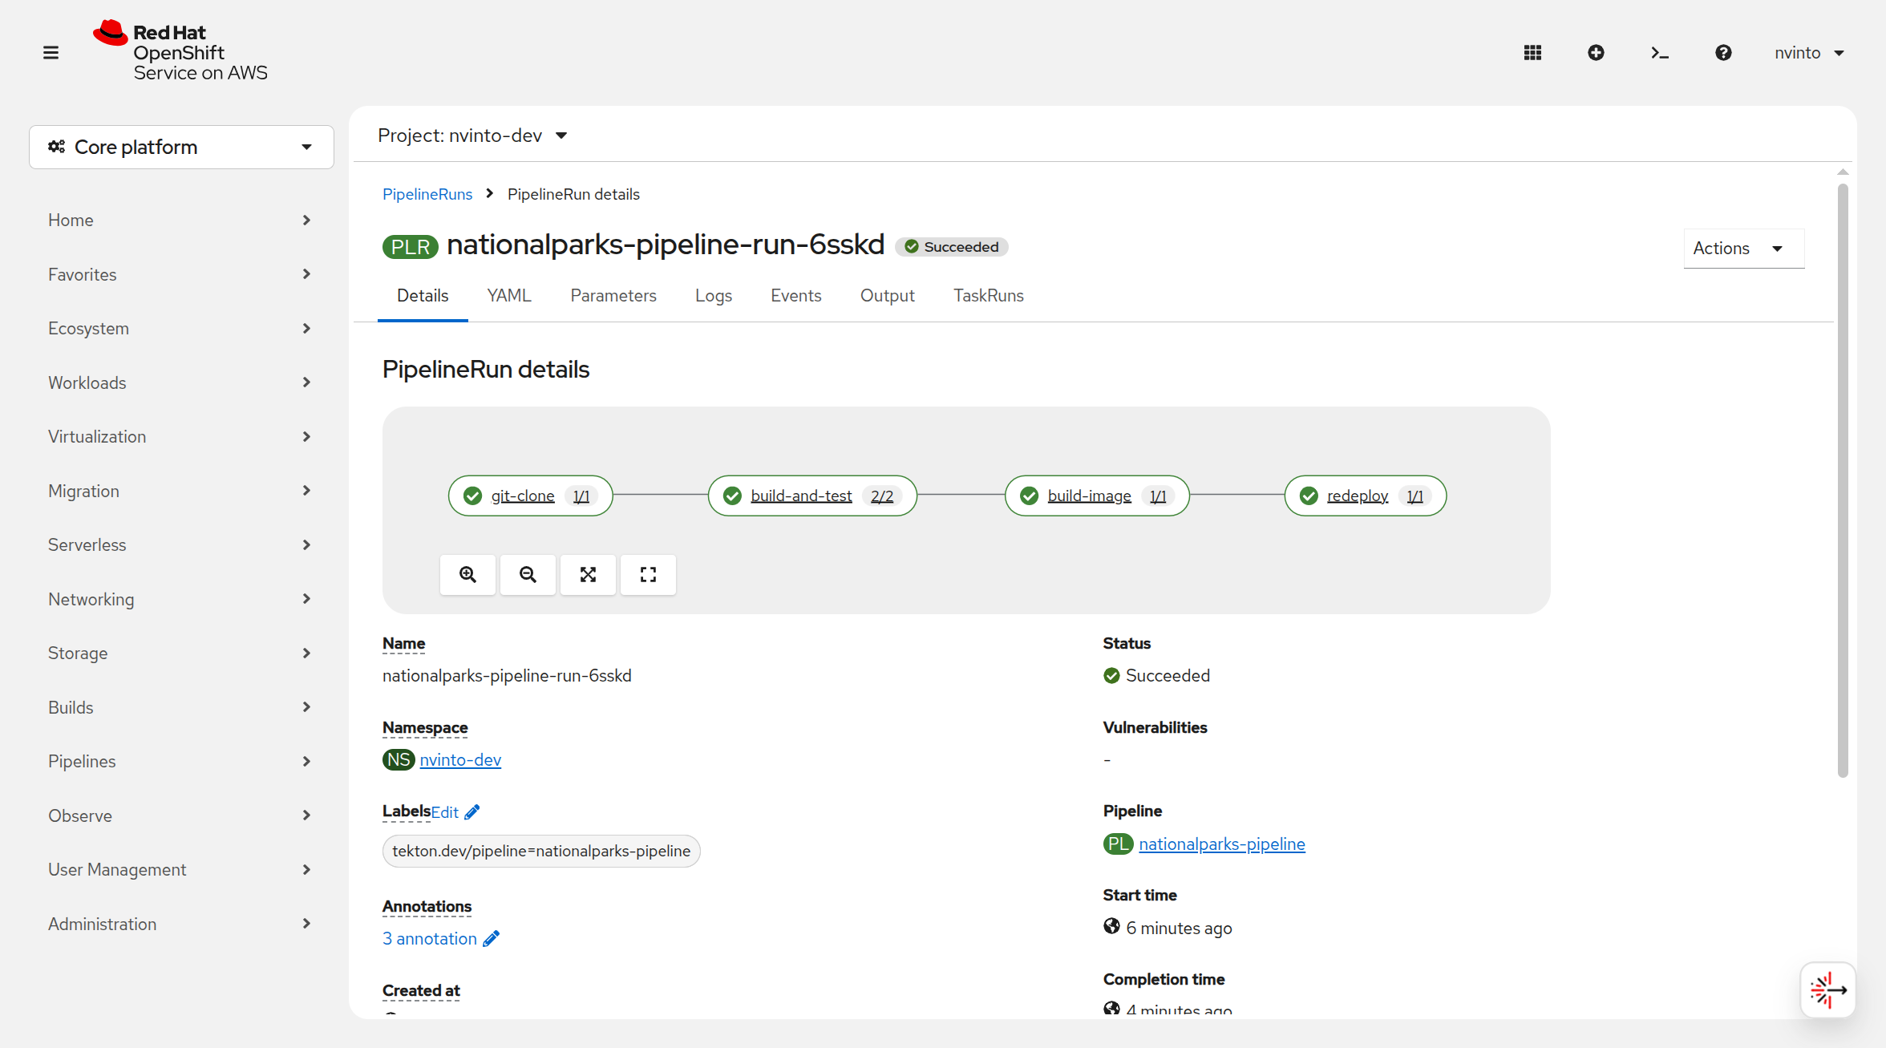Open the build-image task node
Image resolution: width=1886 pixels, height=1048 pixels.
click(1097, 496)
